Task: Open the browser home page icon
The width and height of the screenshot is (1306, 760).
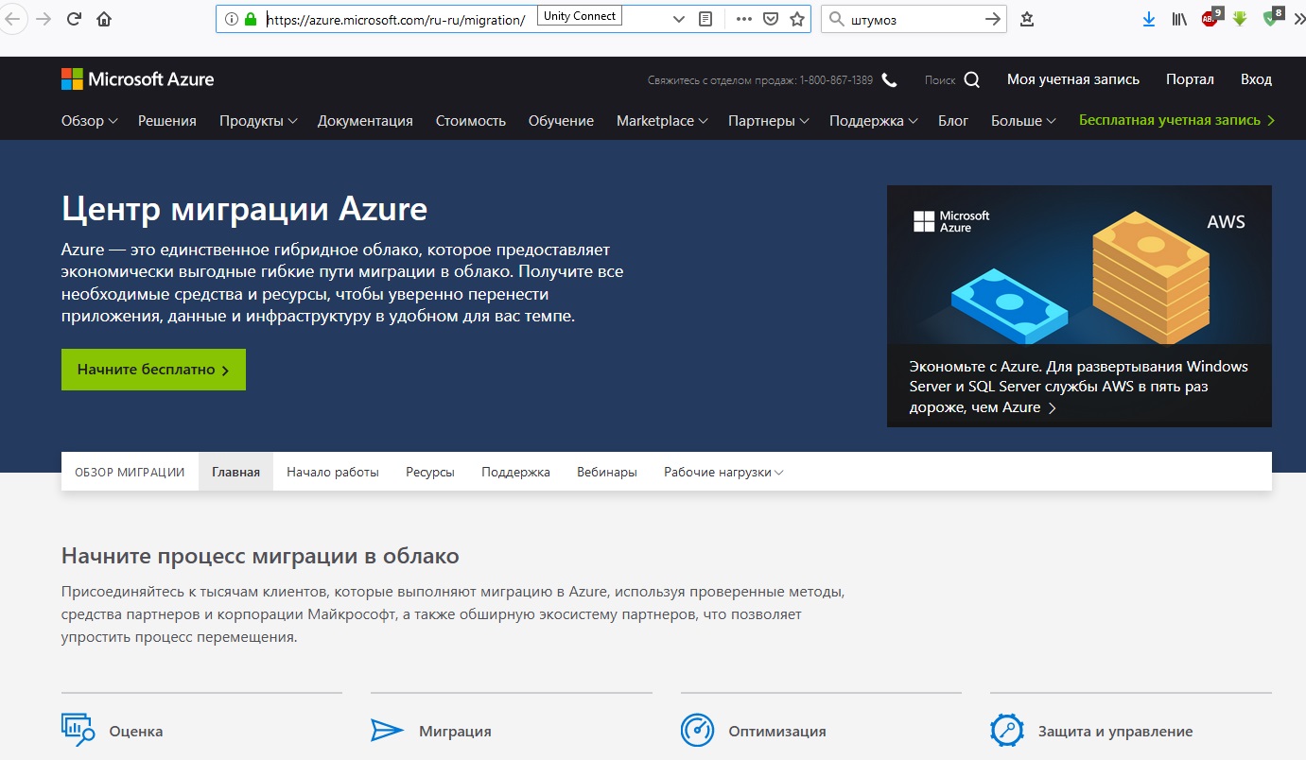Action: click(104, 19)
